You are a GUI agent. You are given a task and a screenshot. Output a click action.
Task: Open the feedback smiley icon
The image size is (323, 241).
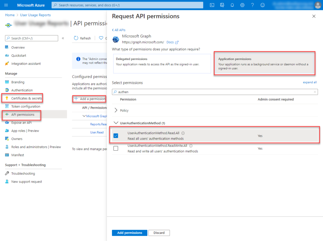point(262,5)
